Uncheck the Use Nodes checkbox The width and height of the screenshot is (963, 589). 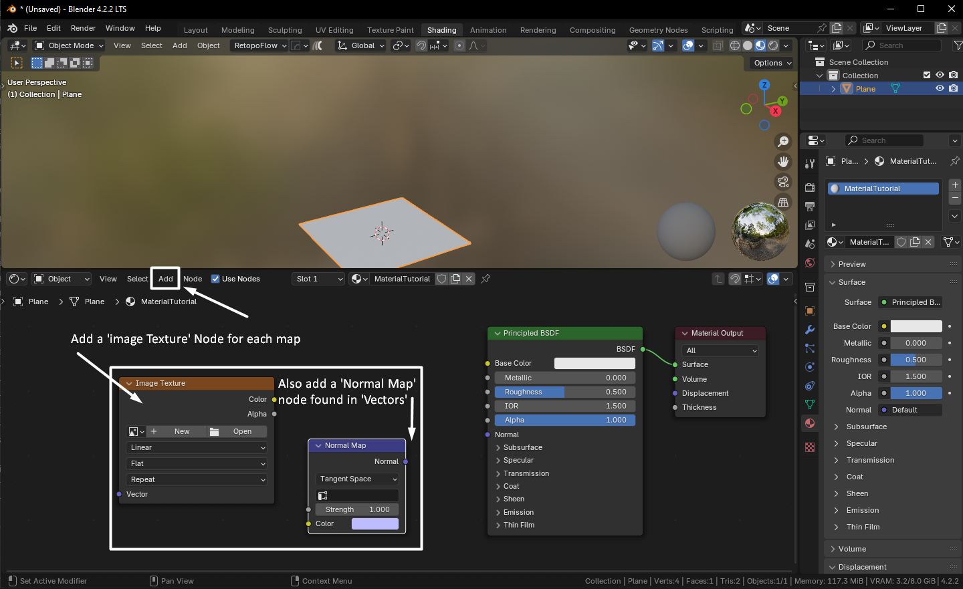click(x=215, y=279)
